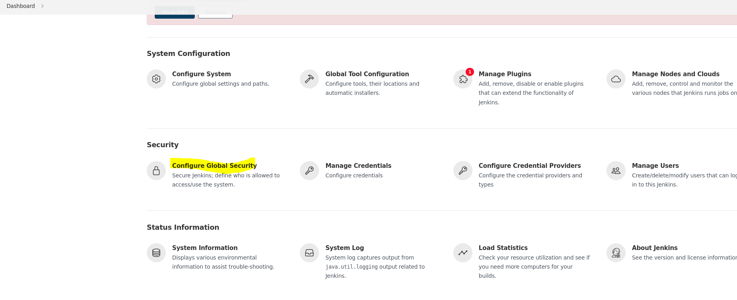The height and width of the screenshot is (300, 737).
Task: Open the Manage Plugins page link
Action: 505,74
